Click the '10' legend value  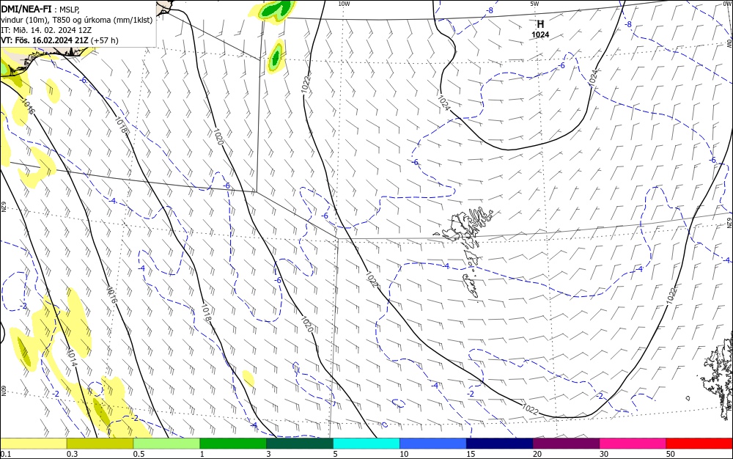point(404,454)
